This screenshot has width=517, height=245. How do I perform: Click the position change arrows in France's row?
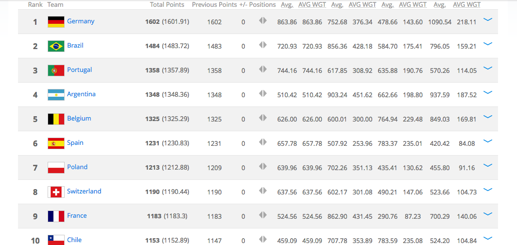click(263, 215)
